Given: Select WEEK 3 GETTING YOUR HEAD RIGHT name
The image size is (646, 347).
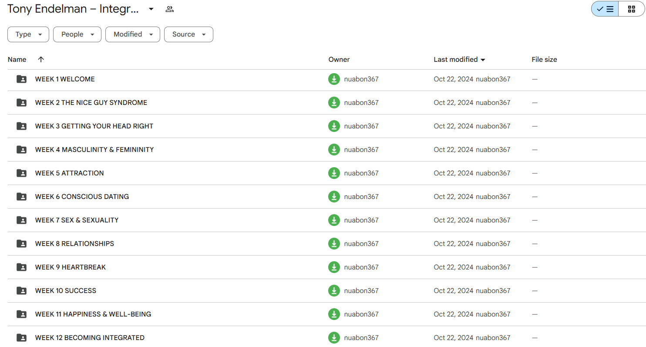Looking at the screenshot, I should pos(94,126).
